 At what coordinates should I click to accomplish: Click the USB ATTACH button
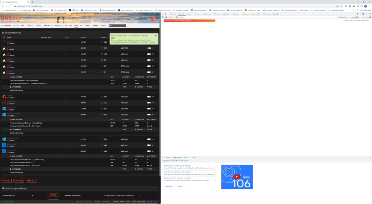point(53,195)
